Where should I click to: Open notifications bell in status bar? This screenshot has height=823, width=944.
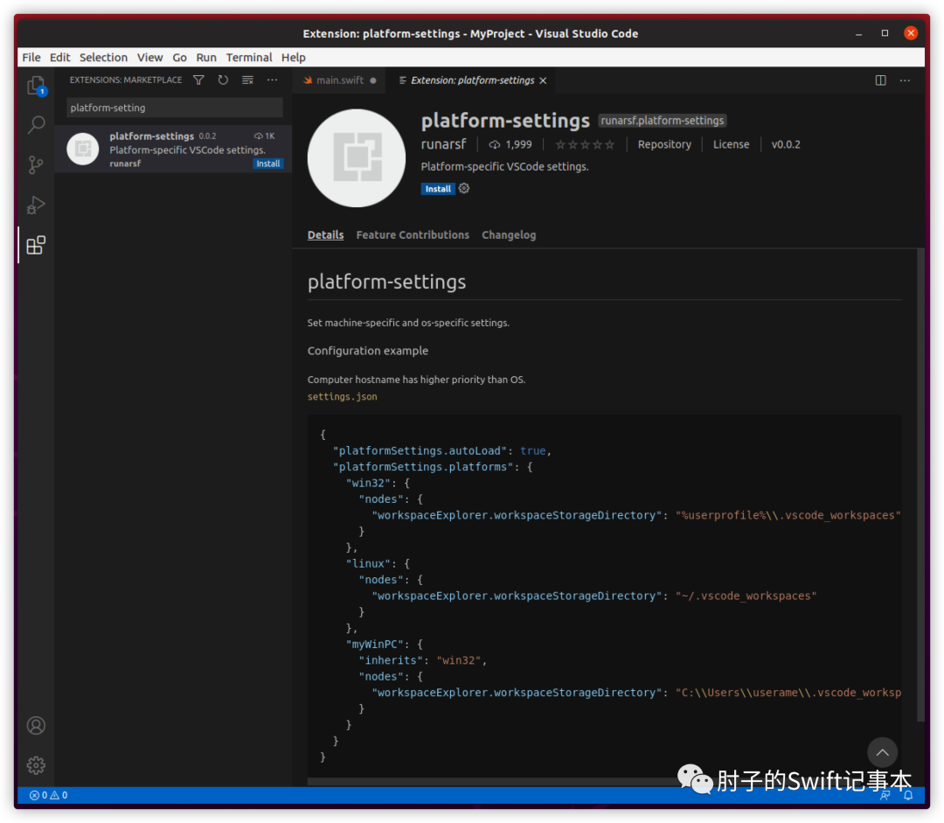[x=908, y=796]
